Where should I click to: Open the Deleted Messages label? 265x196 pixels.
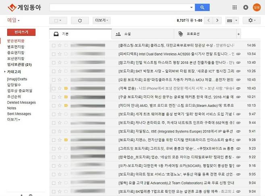21,102
